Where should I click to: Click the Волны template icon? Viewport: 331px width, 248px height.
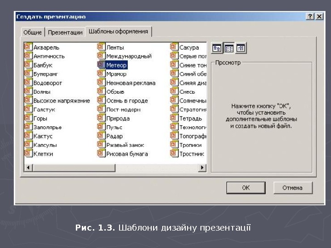click(28, 91)
